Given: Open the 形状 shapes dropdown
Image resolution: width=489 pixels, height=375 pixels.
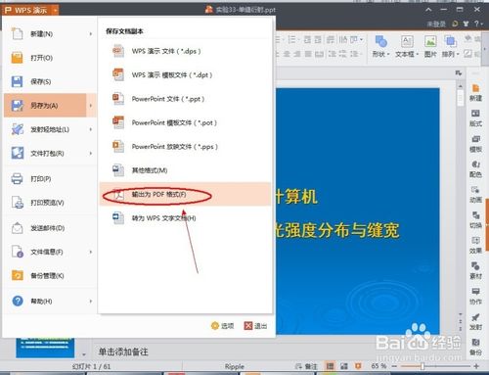Looking at the screenshot, I should coord(380,46).
